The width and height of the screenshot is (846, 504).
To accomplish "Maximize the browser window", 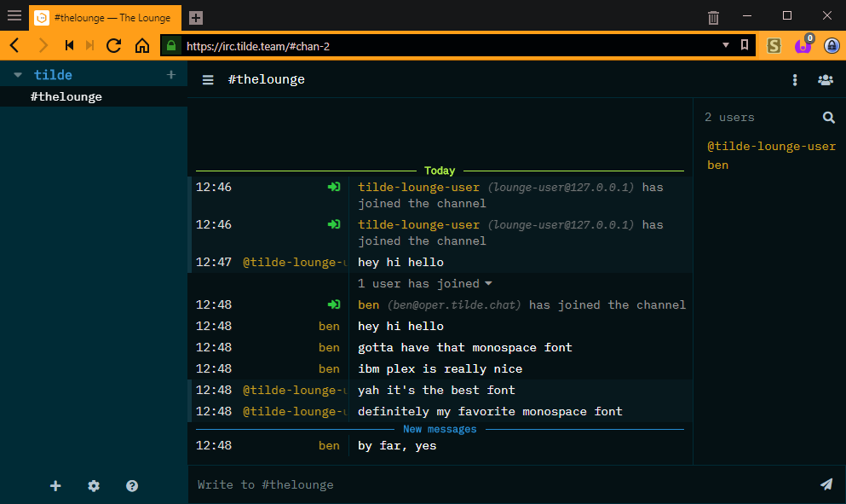I will (787, 15).
